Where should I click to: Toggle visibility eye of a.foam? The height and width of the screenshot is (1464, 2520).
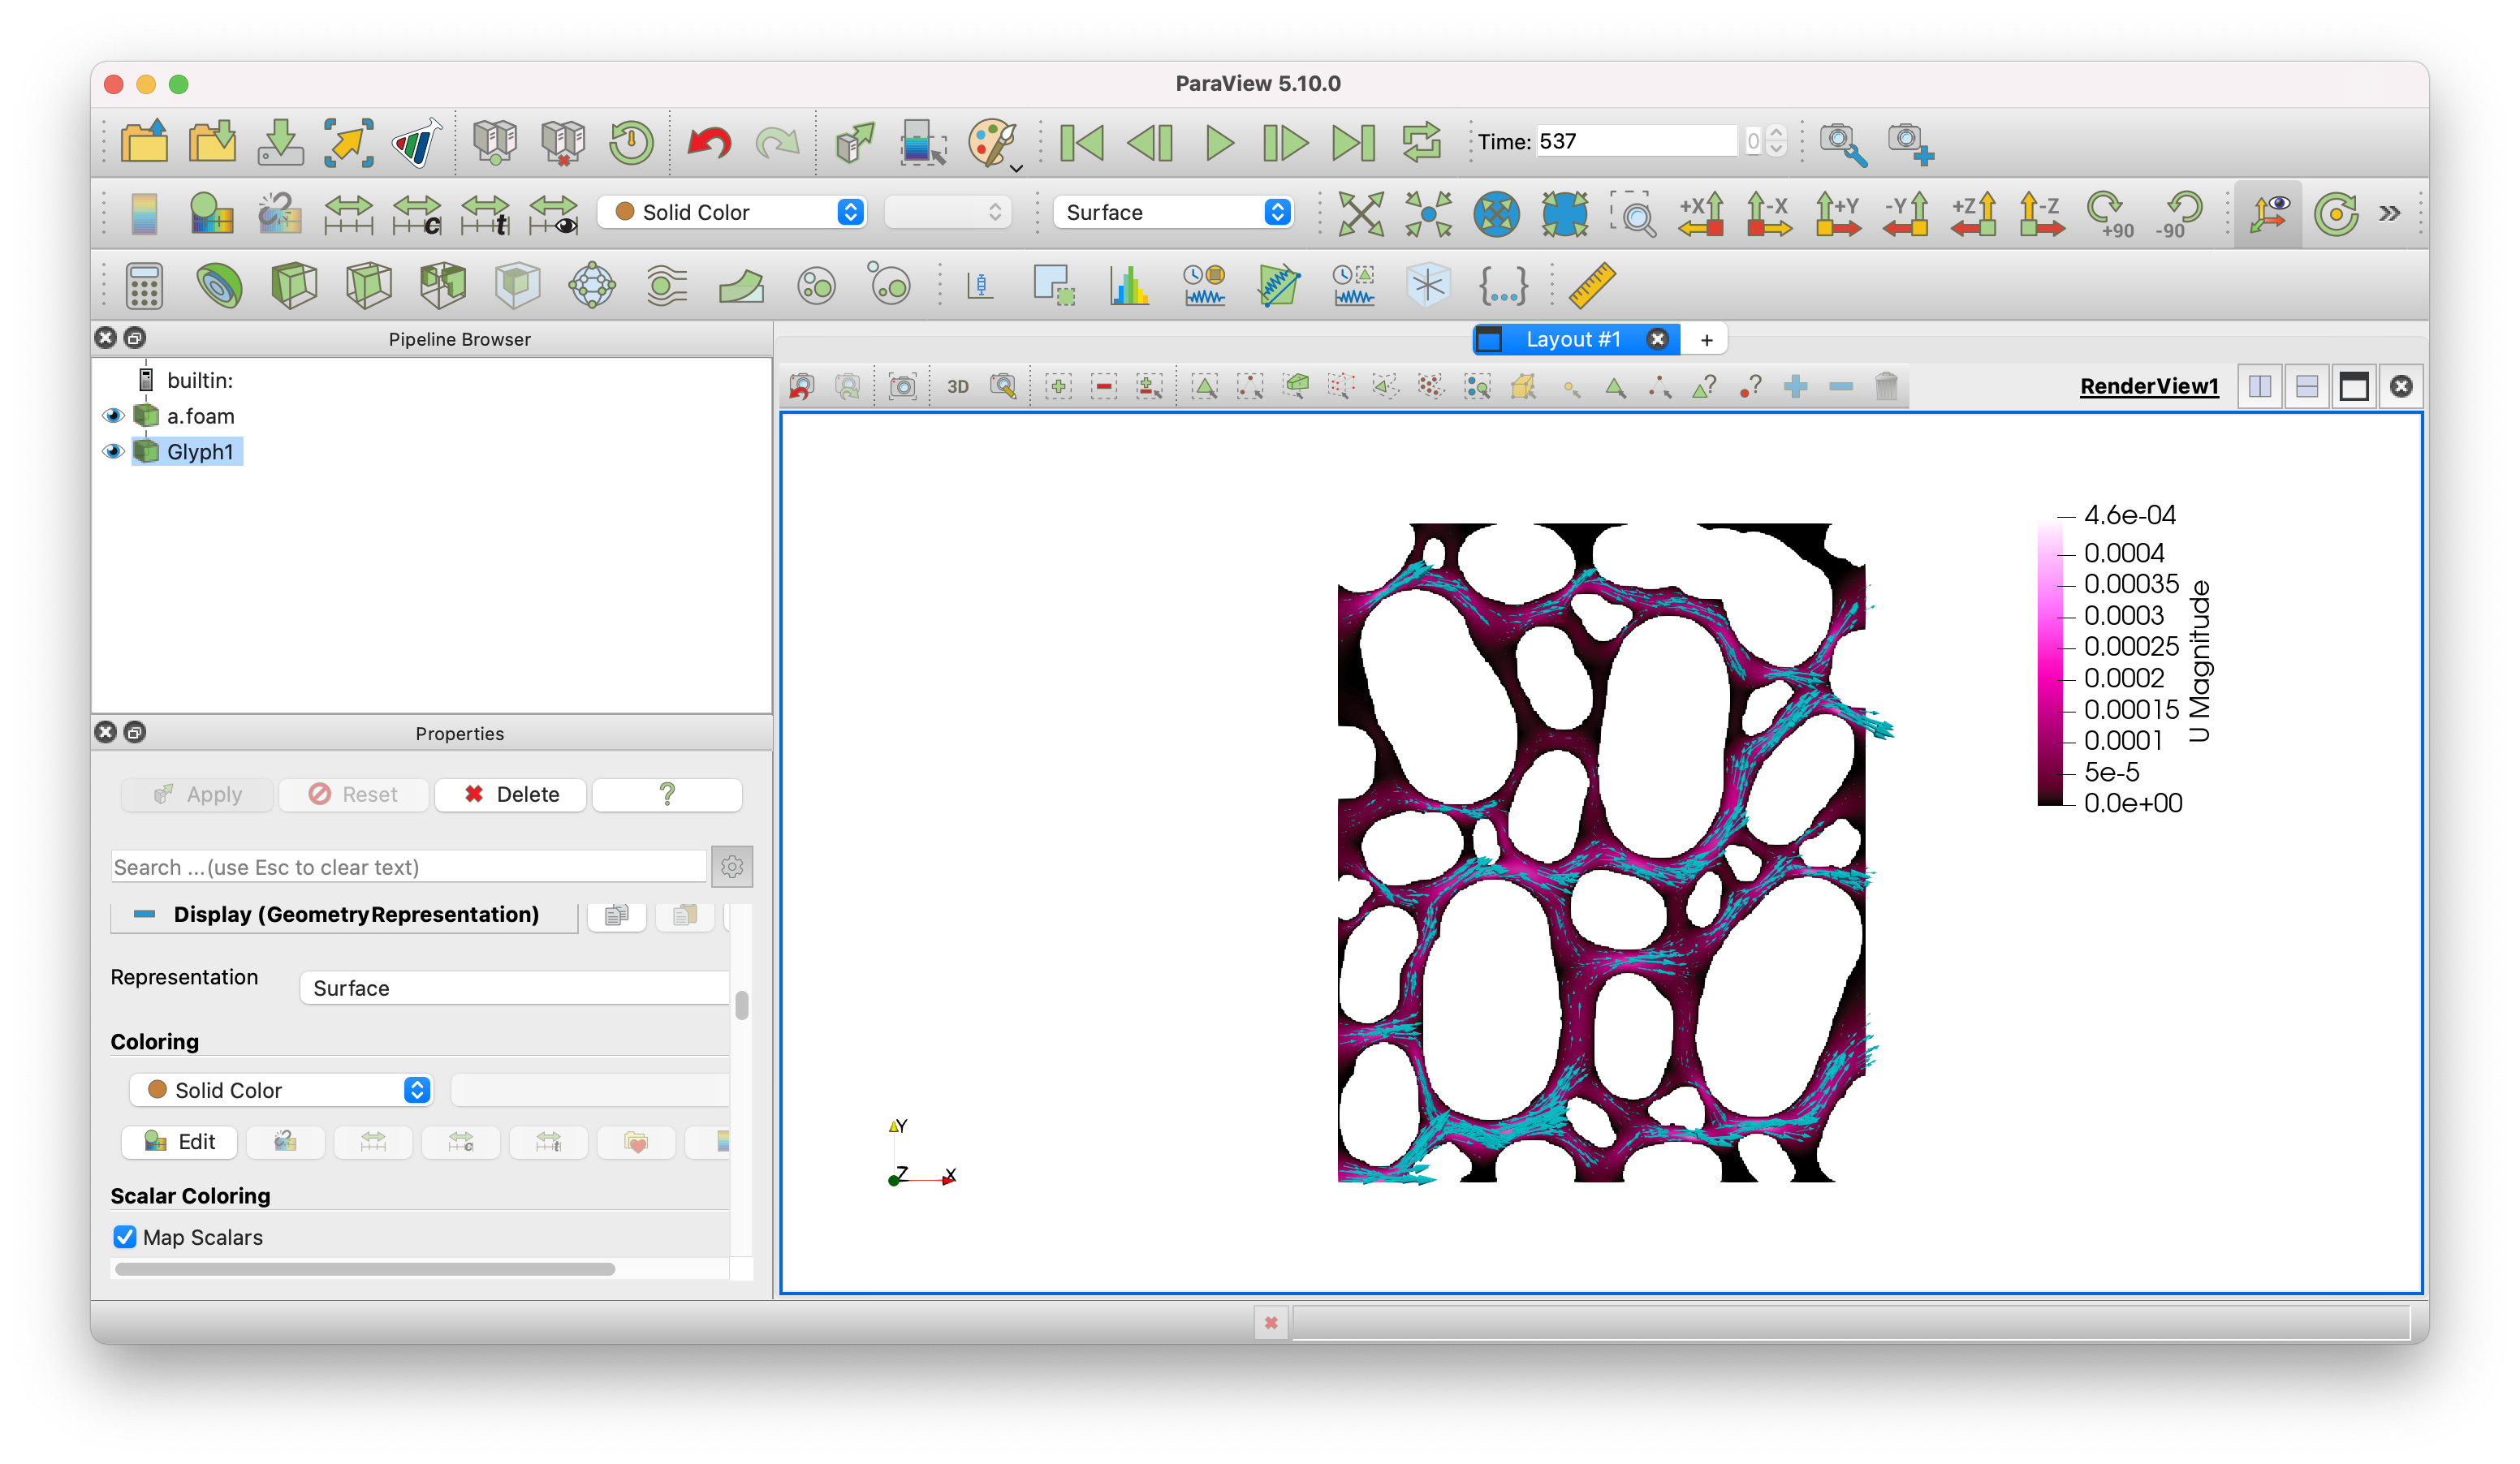[113, 416]
